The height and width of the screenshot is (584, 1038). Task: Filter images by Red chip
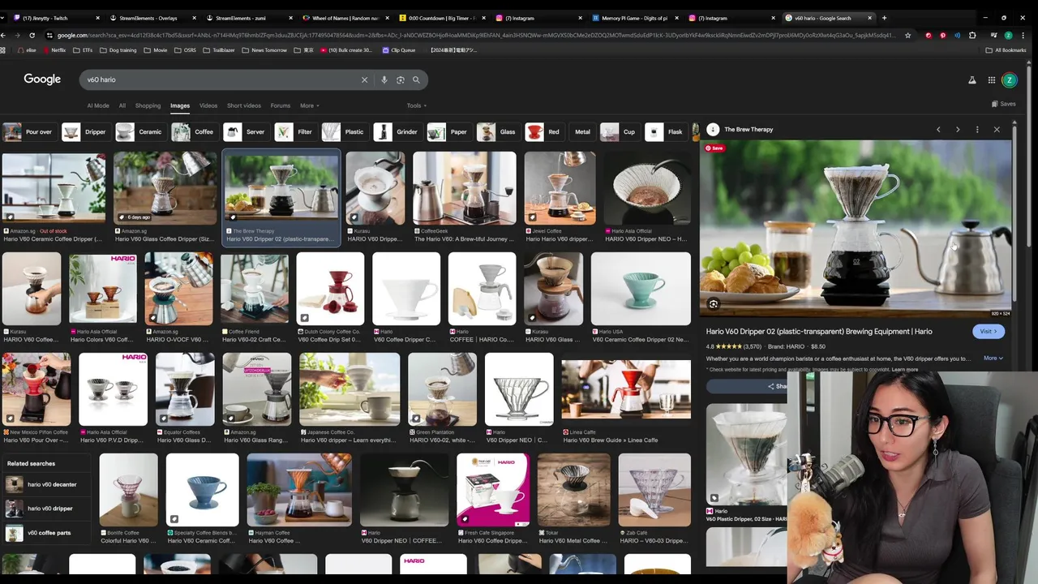coord(544,131)
